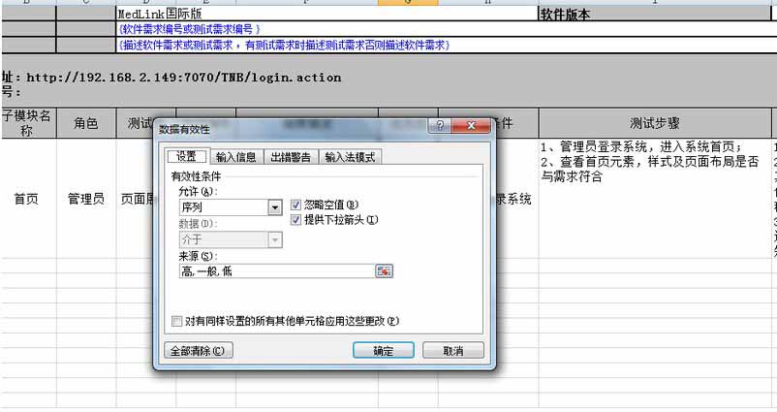This screenshot has width=777, height=412.
Task: Select the 测试步骤 header cell
Action: (655, 123)
